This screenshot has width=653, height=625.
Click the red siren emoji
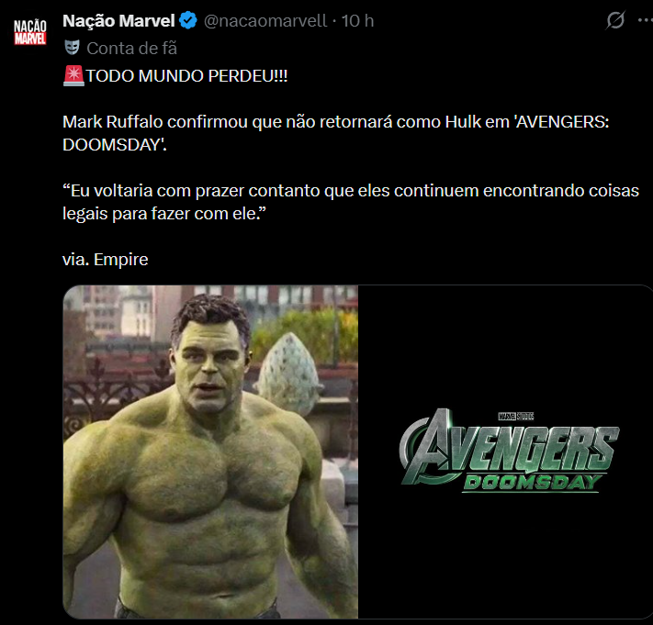[x=73, y=76]
